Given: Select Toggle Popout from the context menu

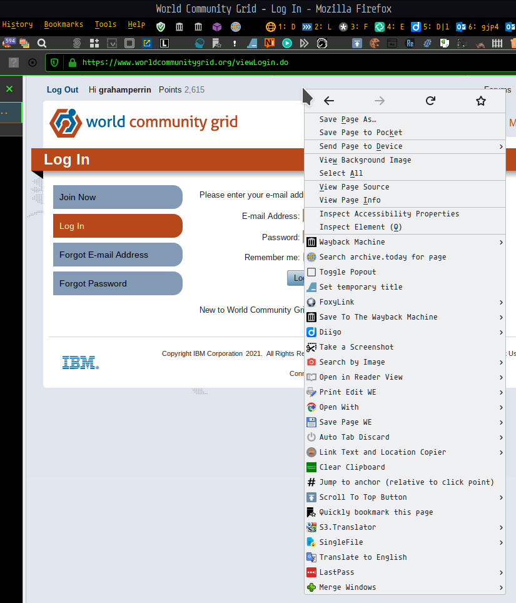Looking at the screenshot, I should pyautogui.click(x=349, y=271).
